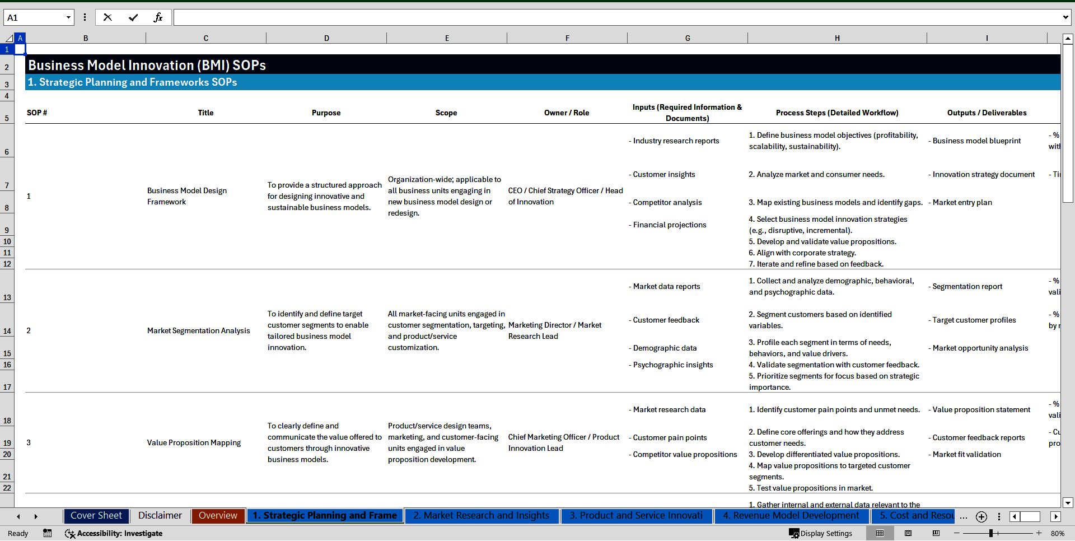This screenshot has height=541, width=1075.
Task: Click the macro recording icon in the status bar
Action: pyautogui.click(x=48, y=533)
